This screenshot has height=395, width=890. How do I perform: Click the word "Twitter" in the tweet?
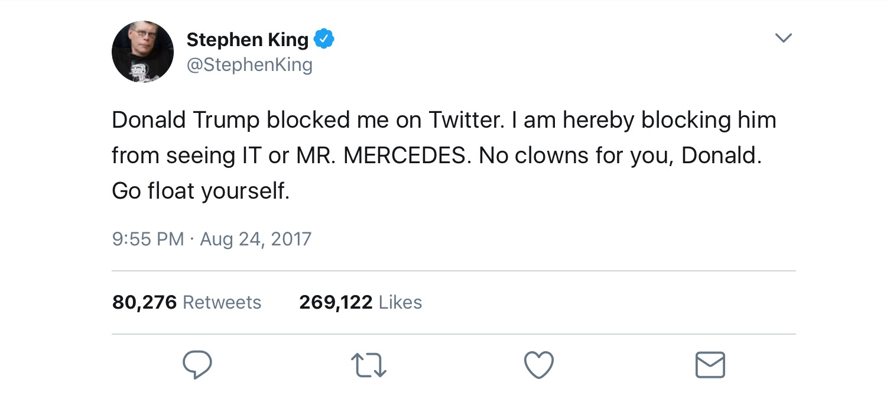pyautogui.click(x=465, y=120)
